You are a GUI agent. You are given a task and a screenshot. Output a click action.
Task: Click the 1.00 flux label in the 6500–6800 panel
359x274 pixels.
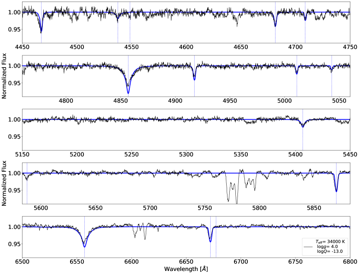14,227
